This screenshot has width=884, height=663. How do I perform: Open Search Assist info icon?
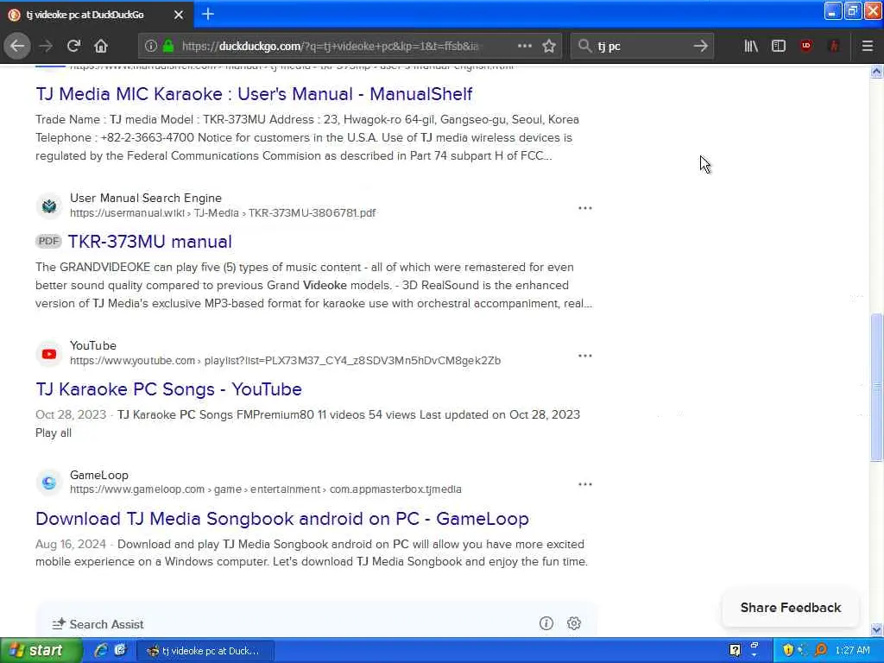(546, 623)
